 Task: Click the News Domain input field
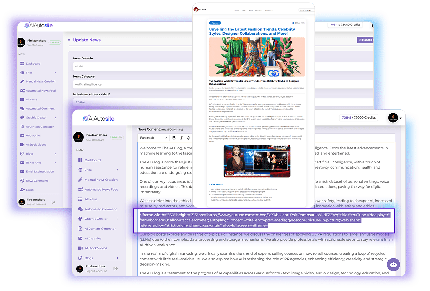pos(132,66)
